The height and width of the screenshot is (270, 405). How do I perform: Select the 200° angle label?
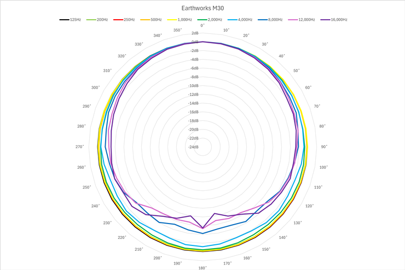click(x=158, y=258)
